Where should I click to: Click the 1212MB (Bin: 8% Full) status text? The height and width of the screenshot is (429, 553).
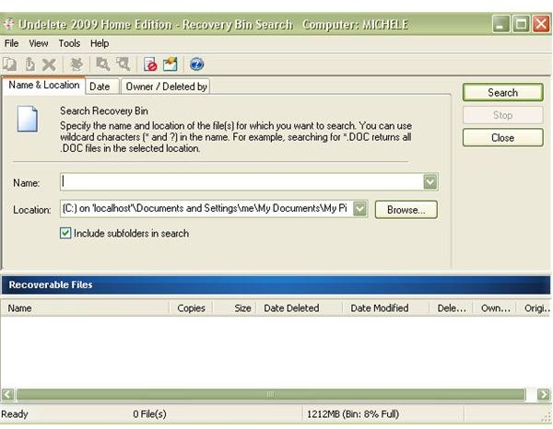[x=353, y=414]
